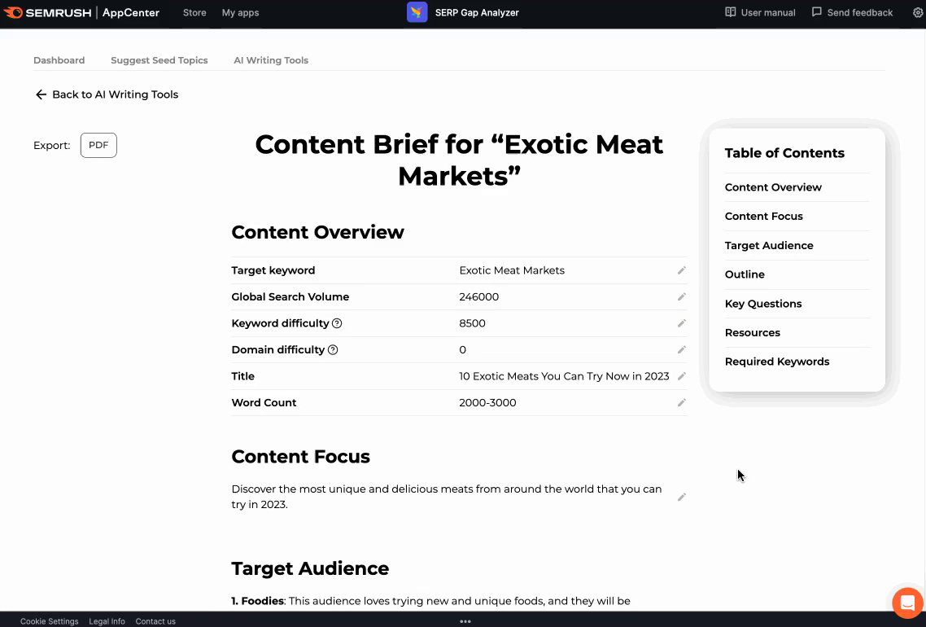Select the value 8500
This screenshot has height=627, width=926.
(x=472, y=323)
